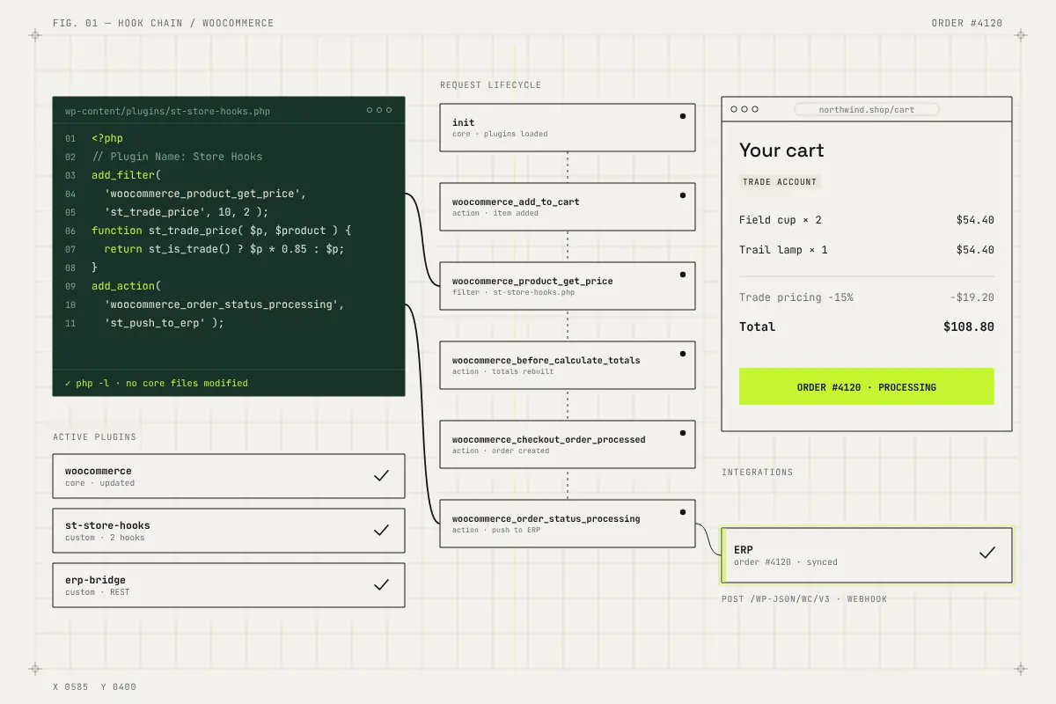The height and width of the screenshot is (704, 1056).
Task: Select the woocommerce plugin name
Action: (x=99, y=471)
